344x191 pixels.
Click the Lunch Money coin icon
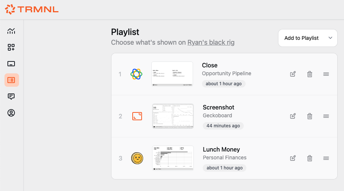click(x=137, y=158)
